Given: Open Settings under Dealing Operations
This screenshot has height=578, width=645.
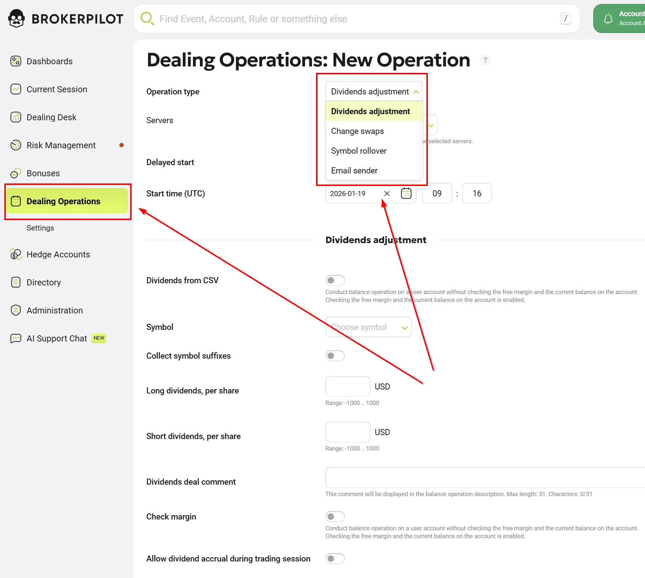Looking at the screenshot, I should coord(40,228).
